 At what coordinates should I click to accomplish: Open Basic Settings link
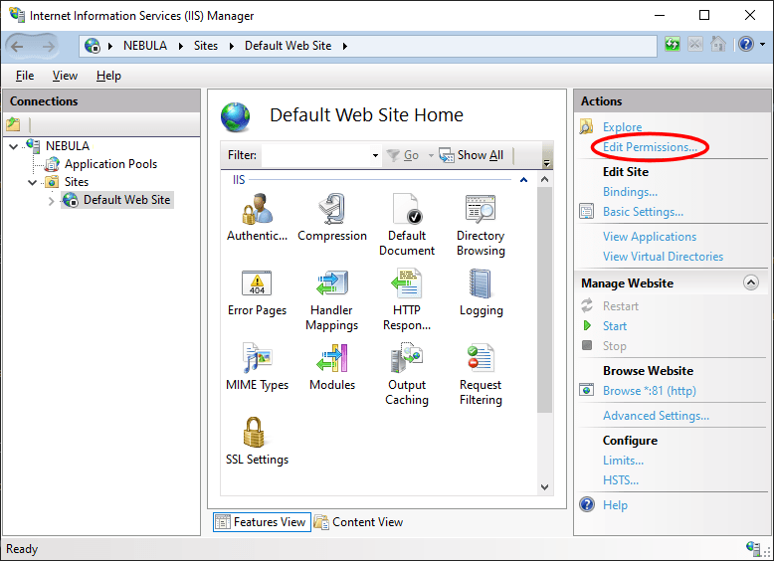[x=644, y=212]
